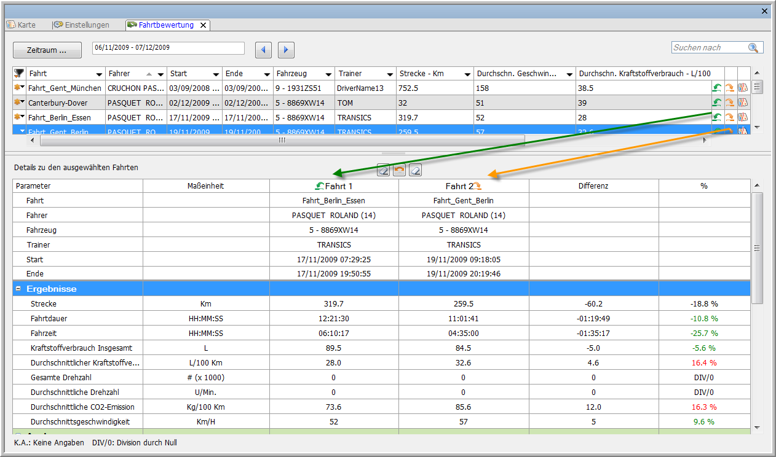Image resolution: width=776 pixels, height=457 pixels.
Task: Click Durchschnittliche CO2-Emission parameter label
Action: (82, 407)
